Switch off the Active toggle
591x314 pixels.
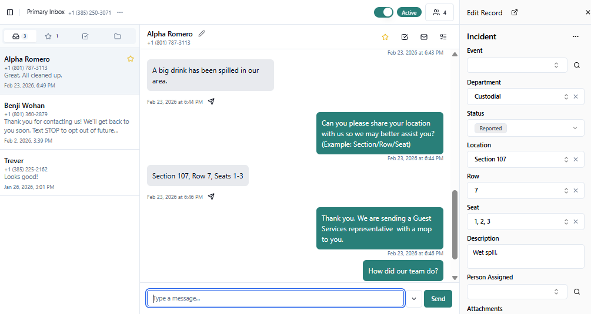click(383, 12)
